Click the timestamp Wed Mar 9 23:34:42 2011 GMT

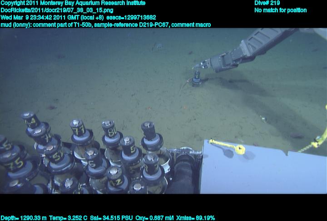tap(40, 17)
